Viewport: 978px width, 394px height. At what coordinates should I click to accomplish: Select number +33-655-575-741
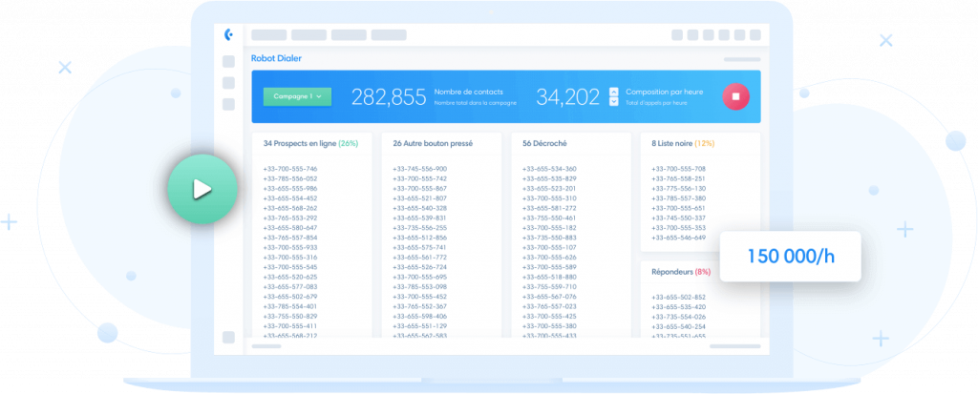pyautogui.click(x=420, y=247)
